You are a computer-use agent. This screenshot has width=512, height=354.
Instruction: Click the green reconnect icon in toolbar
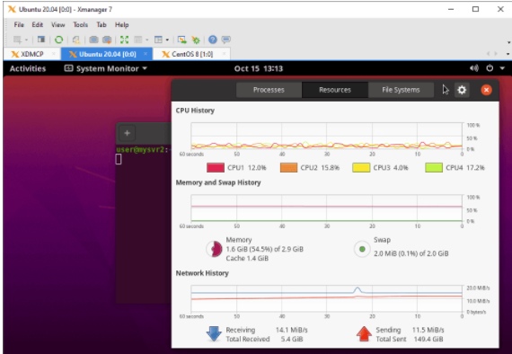click(58, 40)
